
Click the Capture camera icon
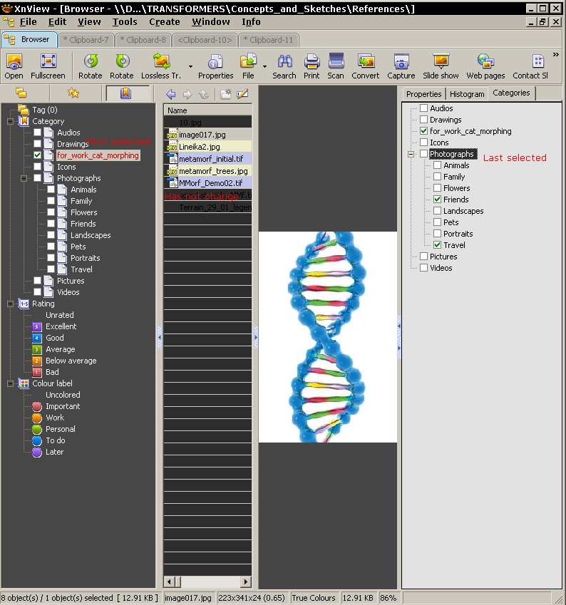(x=401, y=66)
